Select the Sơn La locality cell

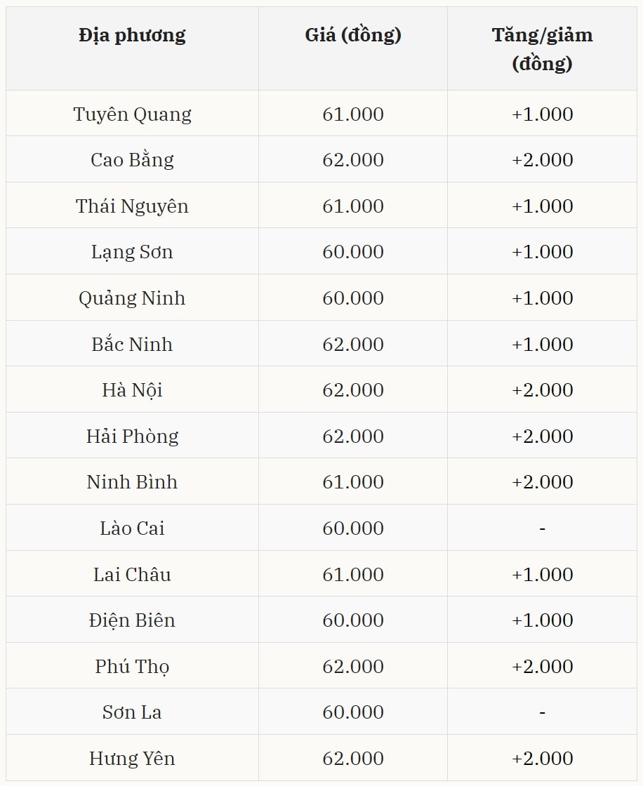132,712
